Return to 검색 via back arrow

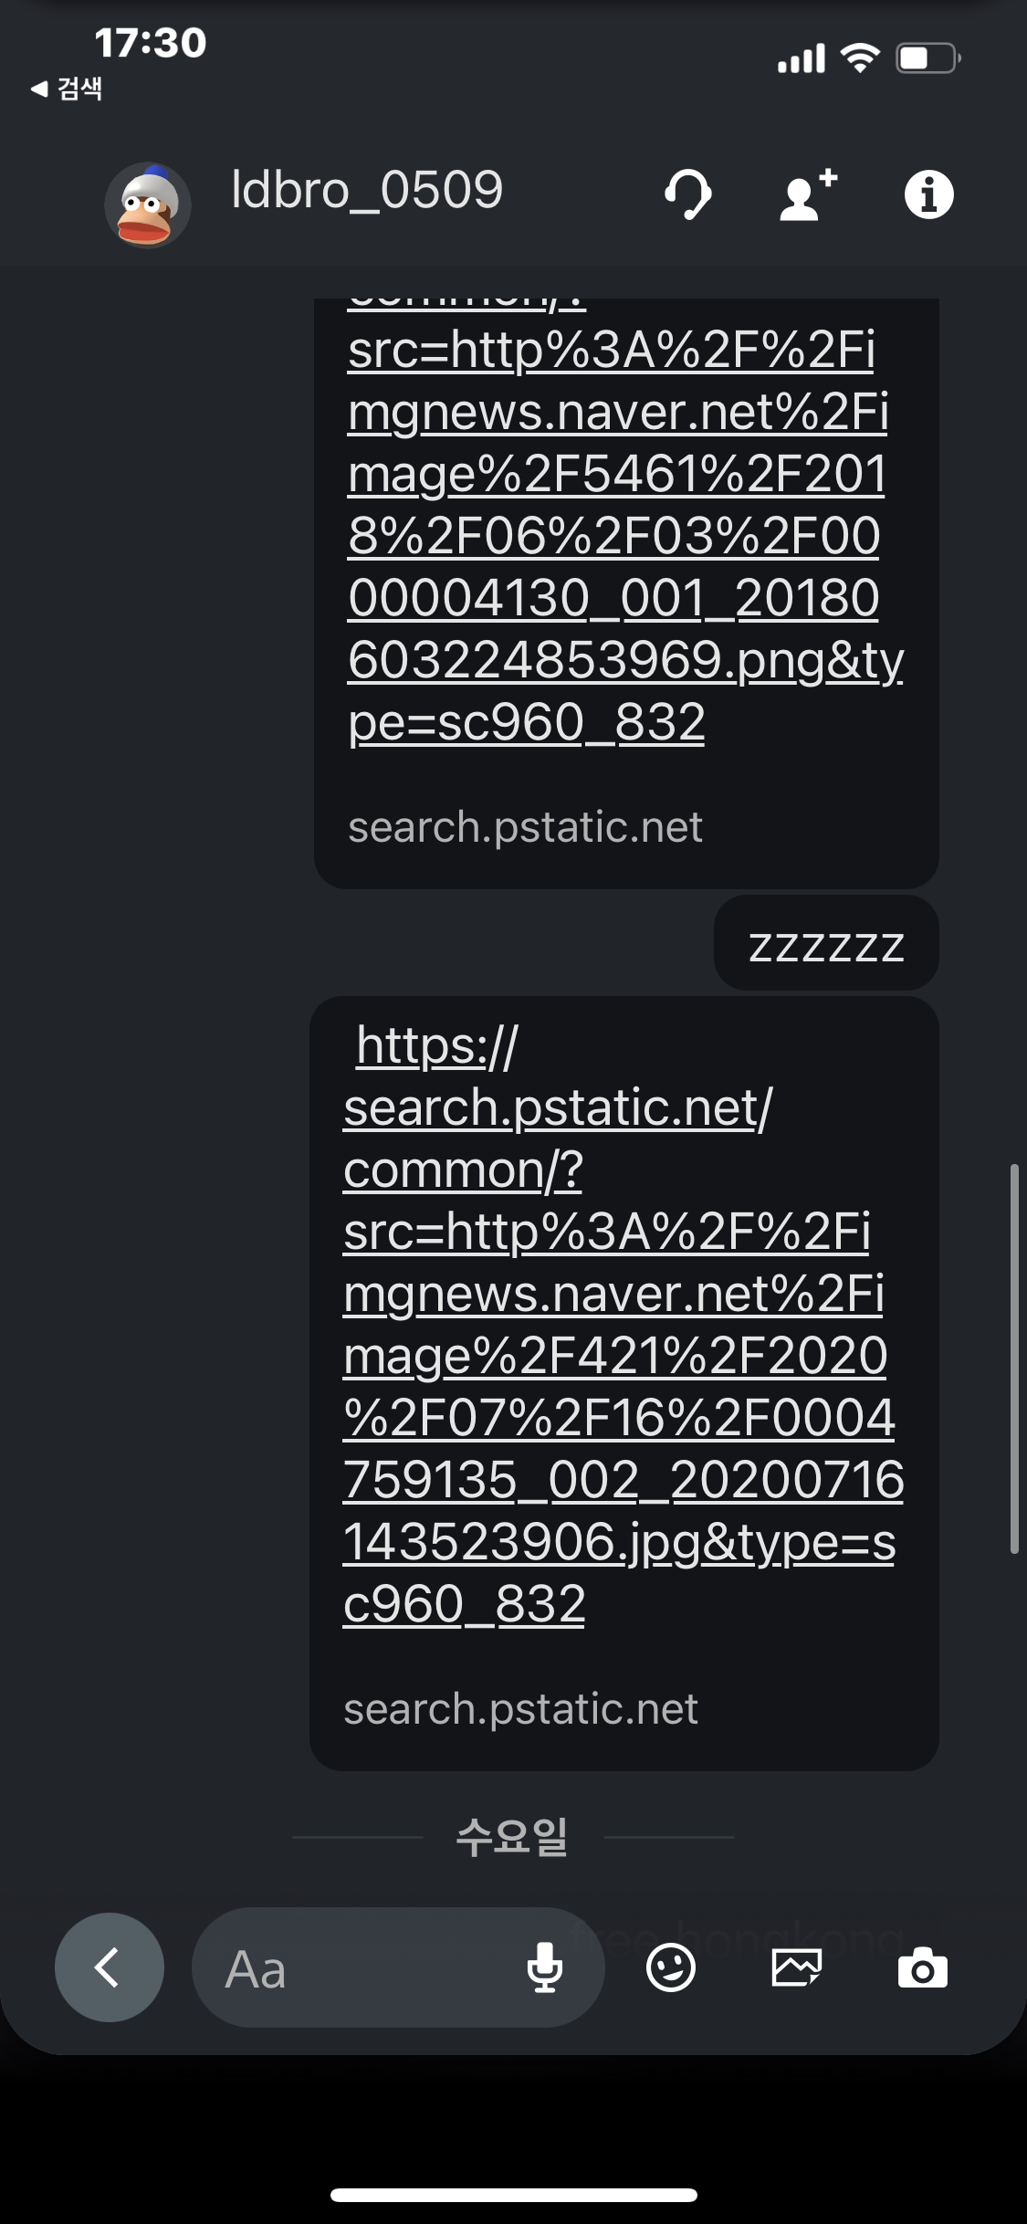[x=66, y=89]
